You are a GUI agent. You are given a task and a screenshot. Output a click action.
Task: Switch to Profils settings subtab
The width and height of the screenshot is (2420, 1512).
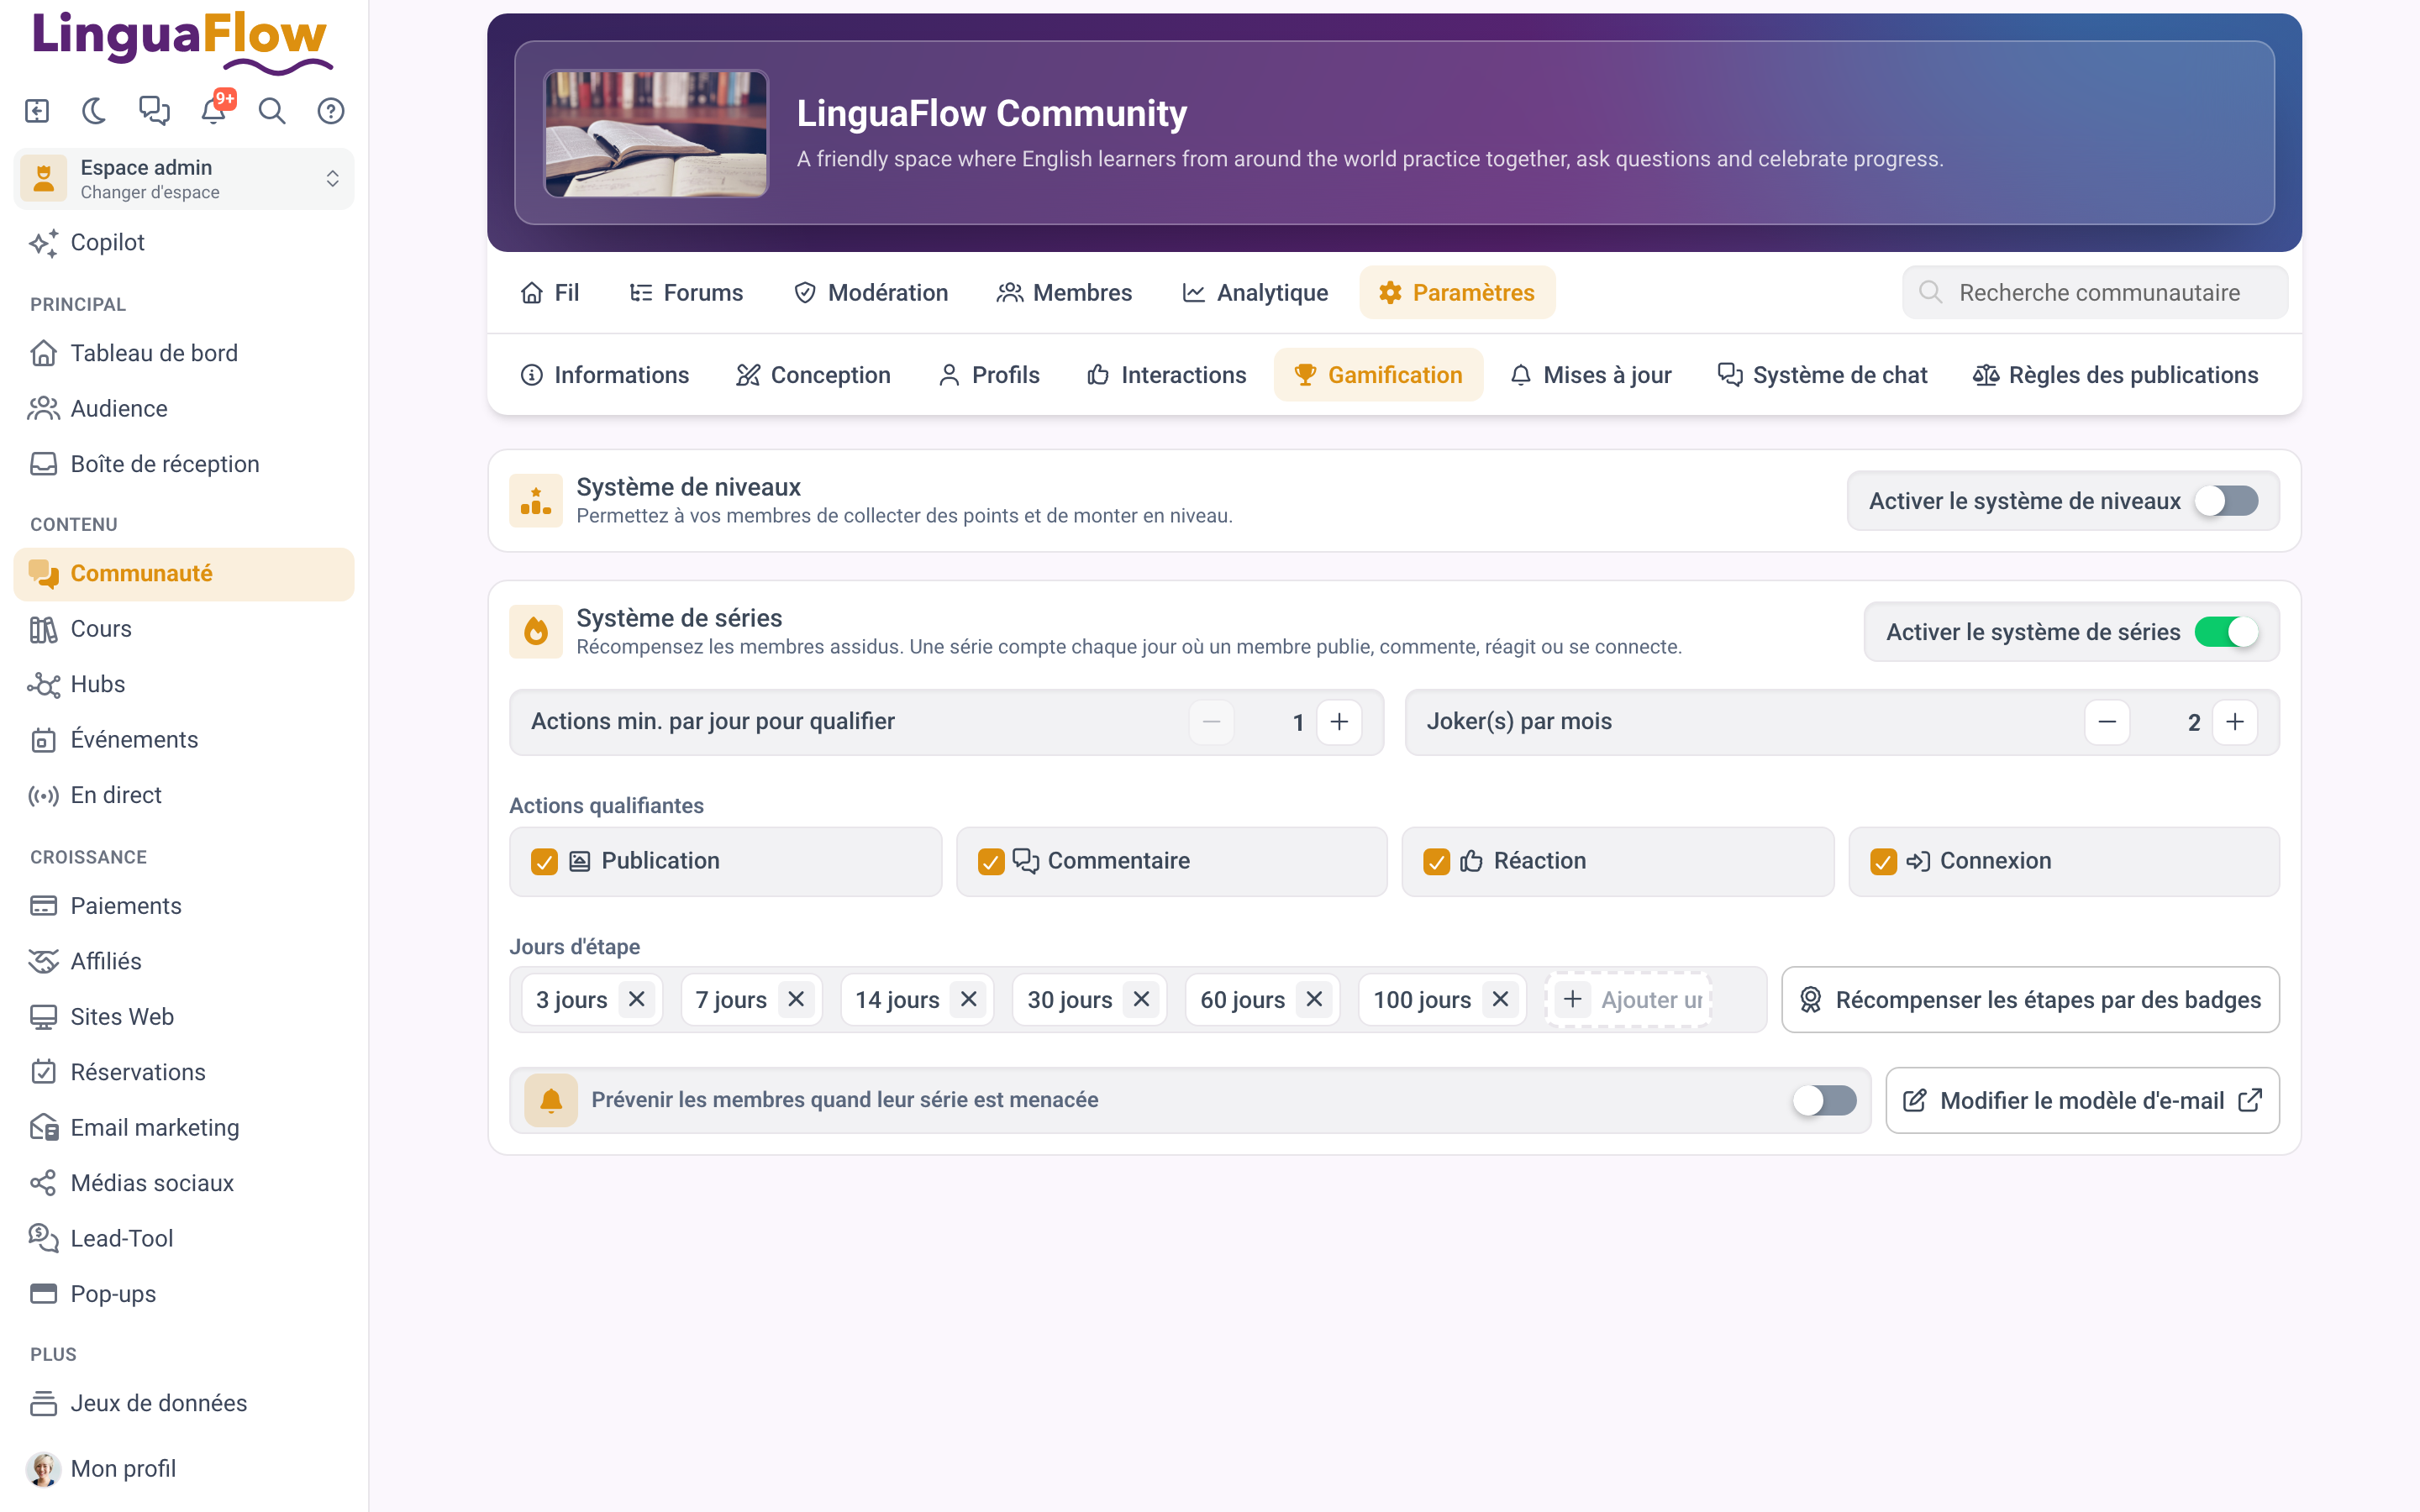pyautogui.click(x=990, y=375)
